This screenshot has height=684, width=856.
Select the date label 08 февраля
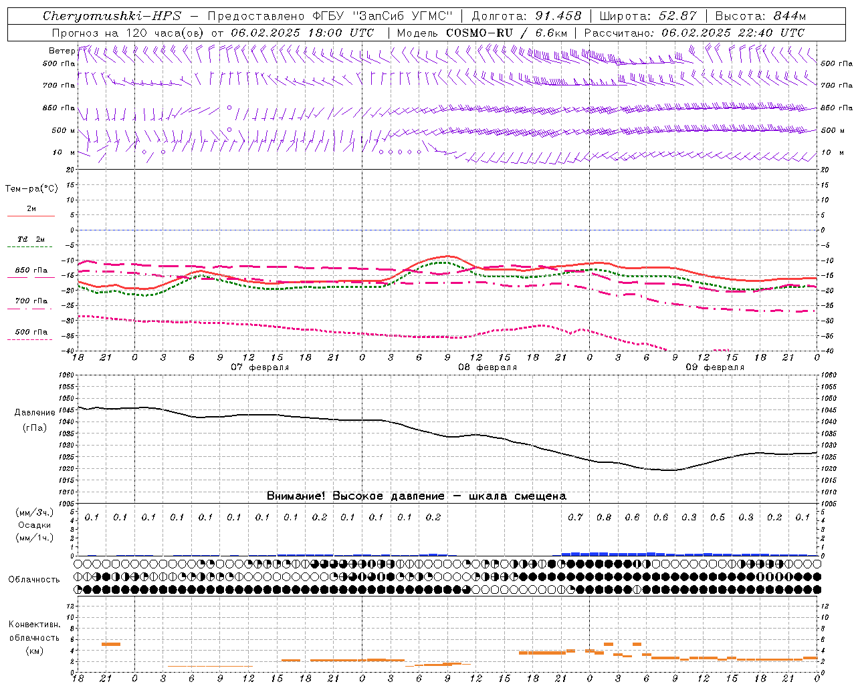click(488, 367)
